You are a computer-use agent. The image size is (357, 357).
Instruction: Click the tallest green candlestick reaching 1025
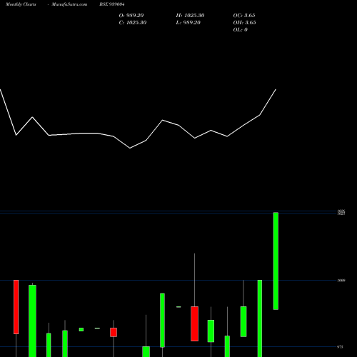[x=276, y=261]
